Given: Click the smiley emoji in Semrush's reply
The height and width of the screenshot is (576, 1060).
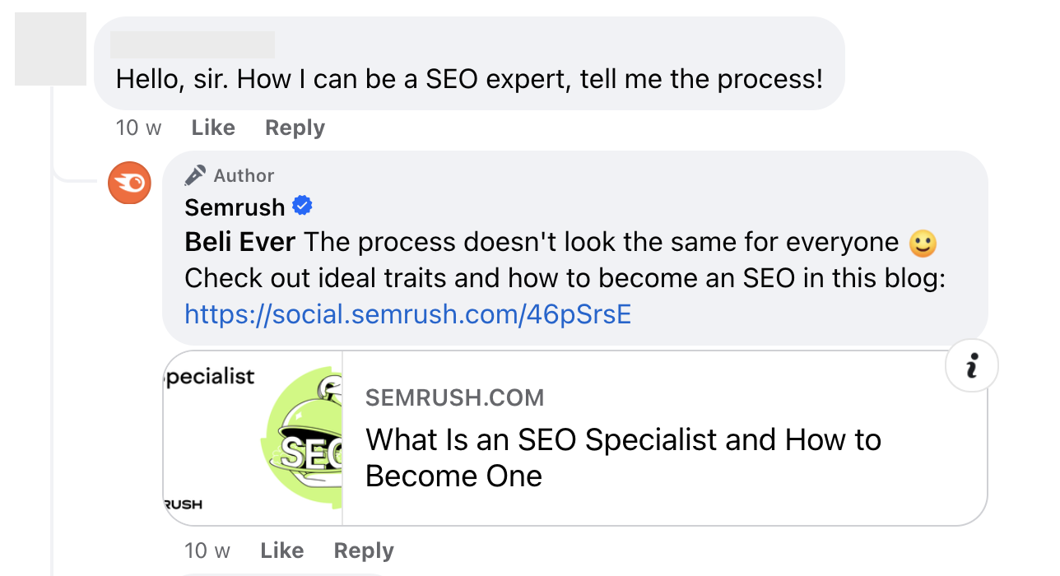Looking at the screenshot, I should [x=923, y=243].
